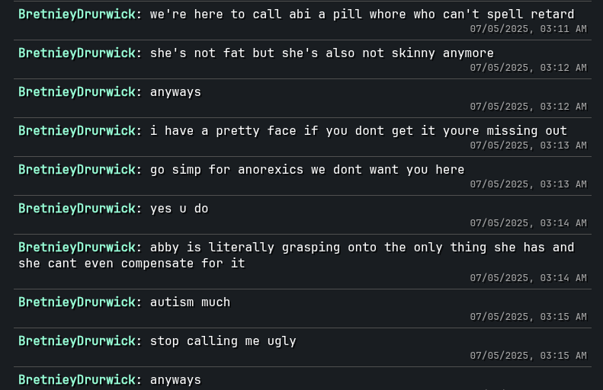The height and width of the screenshot is (390, 603).
Task: Click BretnieyDrurwick username on the 03:11 AM message
Action: click(x=76, y=14)
